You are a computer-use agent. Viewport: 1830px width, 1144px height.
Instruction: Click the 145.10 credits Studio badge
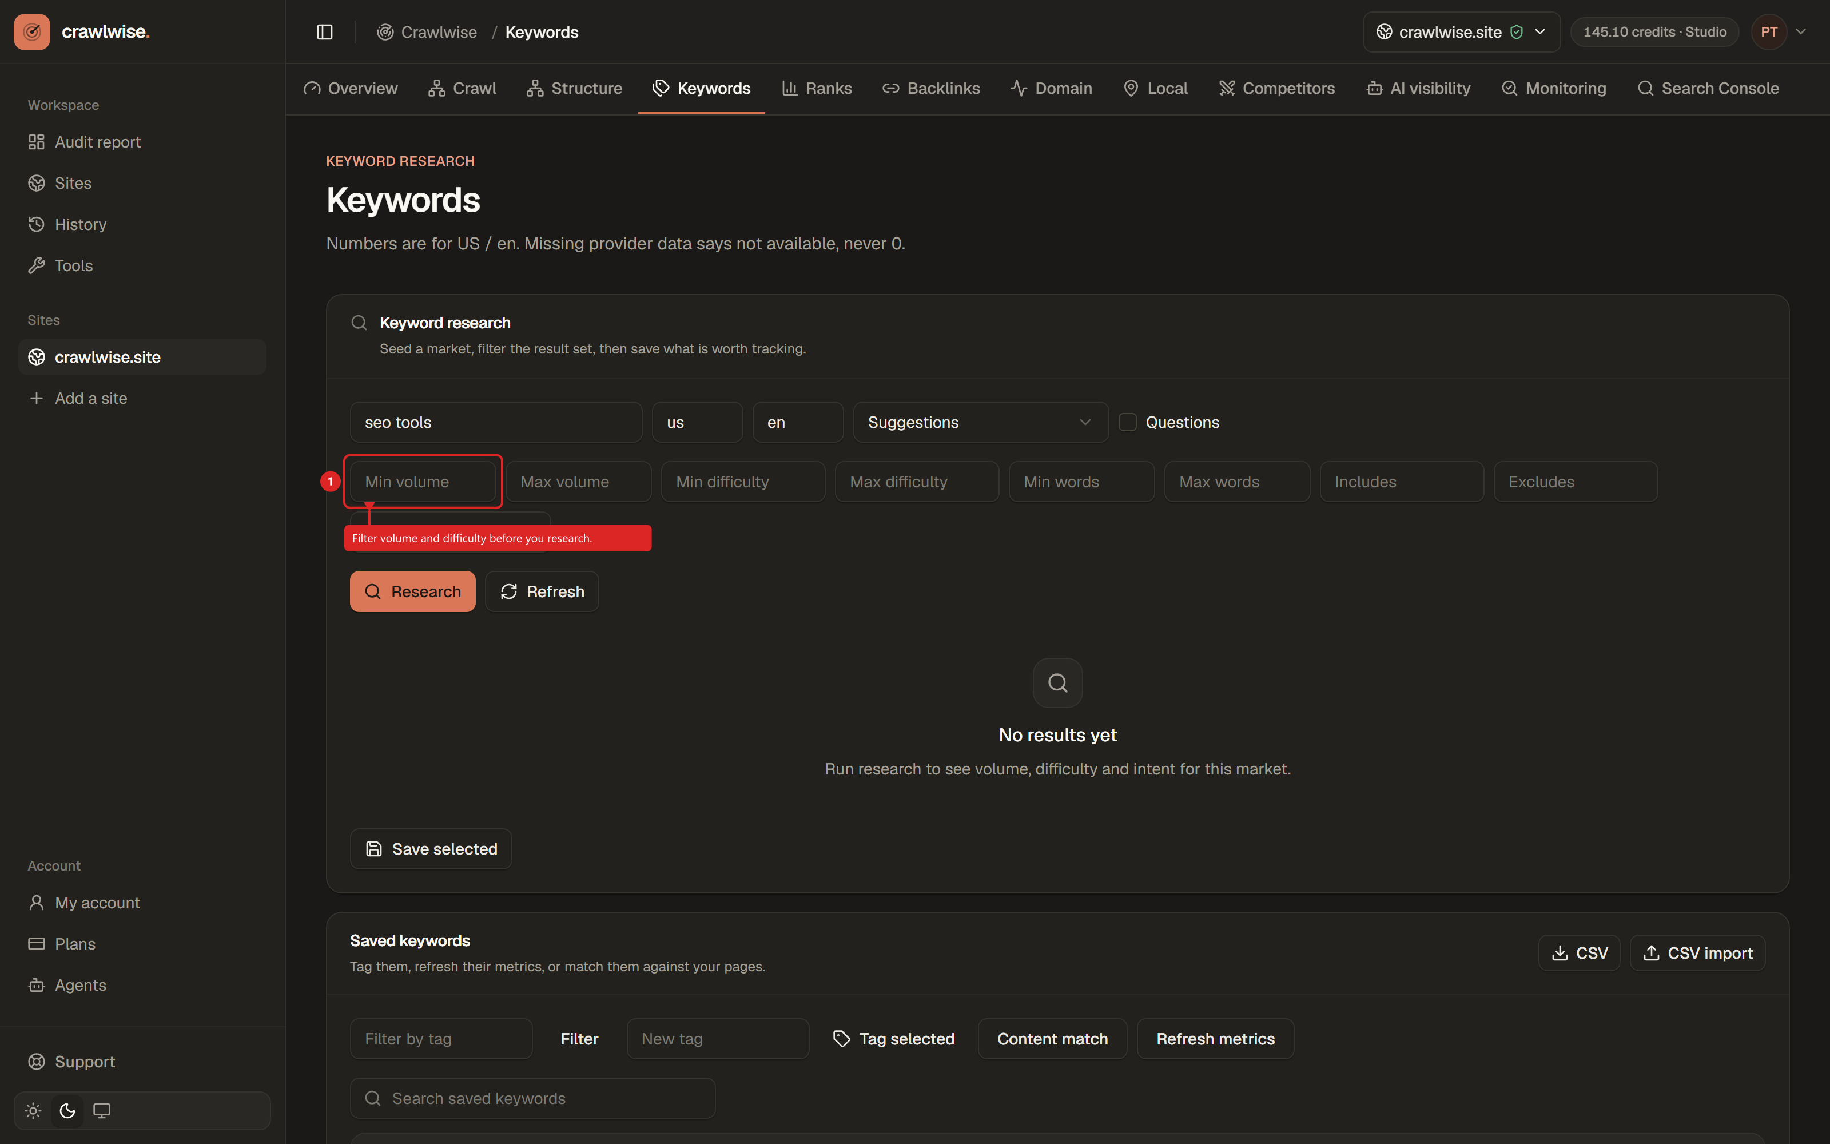1654,32
